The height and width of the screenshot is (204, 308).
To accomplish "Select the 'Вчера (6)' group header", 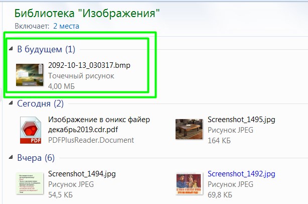I will 36,158.
